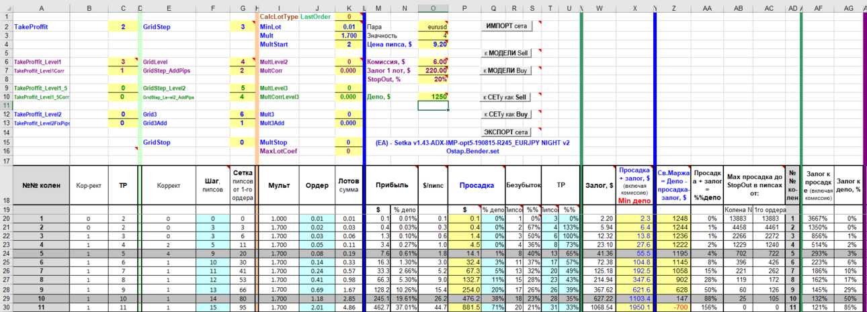Click the MinLot label cell
Viewport: 867px width, 312px height.
pos(278,26)
